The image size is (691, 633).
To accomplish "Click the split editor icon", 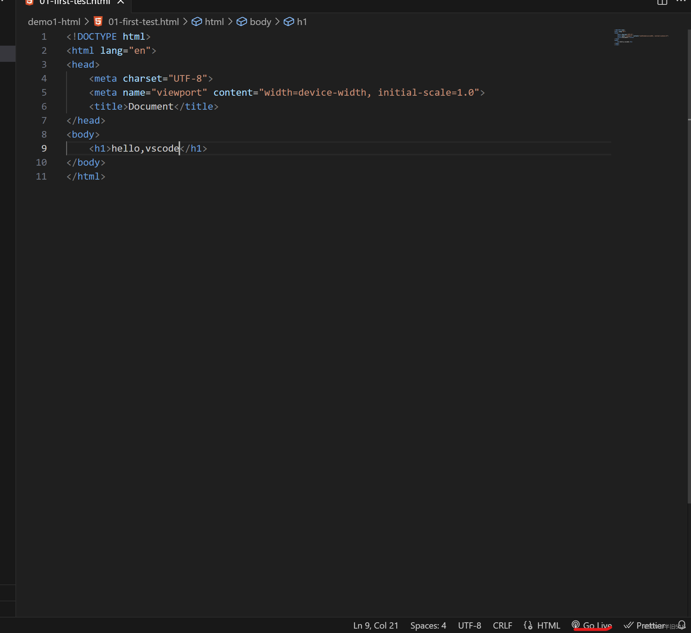I will click(662, 2).
